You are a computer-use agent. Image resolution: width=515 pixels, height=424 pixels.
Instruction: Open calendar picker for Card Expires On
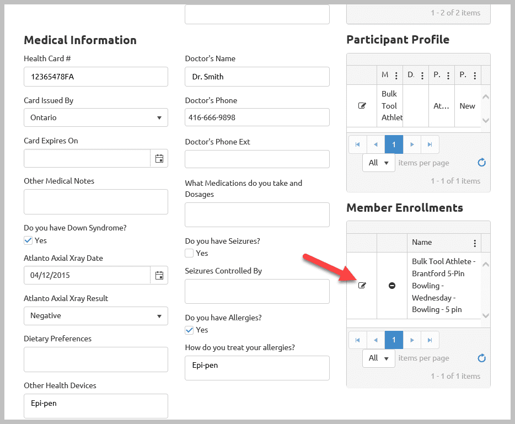(159, 159)
